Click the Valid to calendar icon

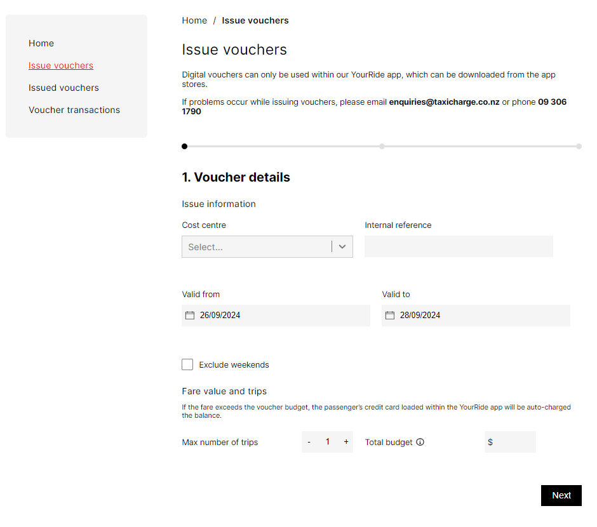tap(390, 316)
